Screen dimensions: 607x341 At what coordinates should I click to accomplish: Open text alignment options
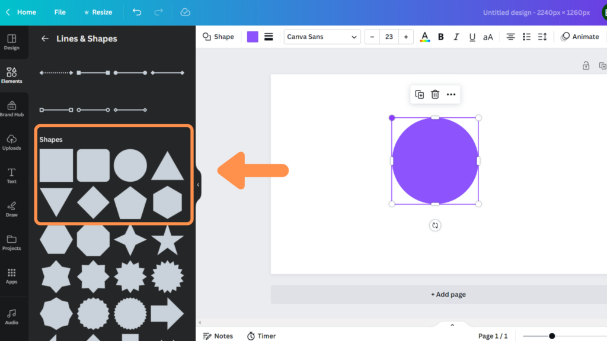tap(510, 37)
